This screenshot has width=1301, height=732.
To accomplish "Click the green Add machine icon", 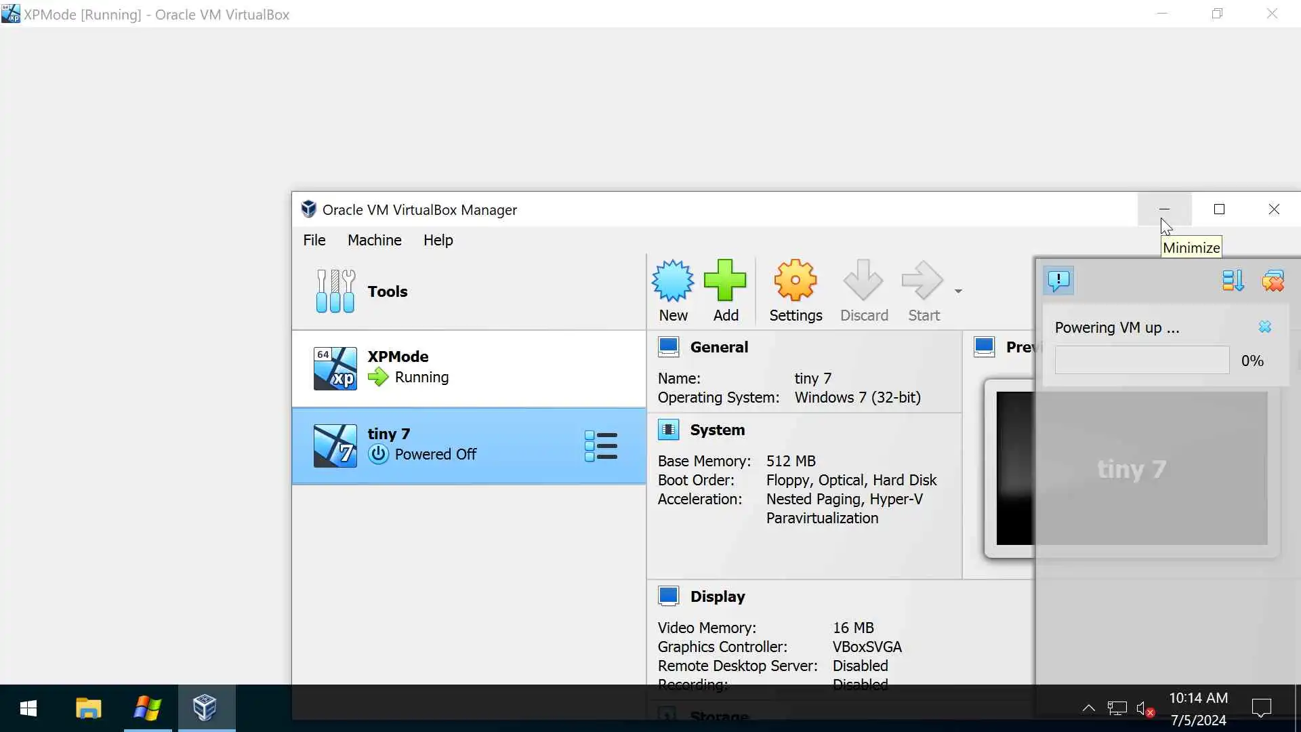I will point(725,281).
